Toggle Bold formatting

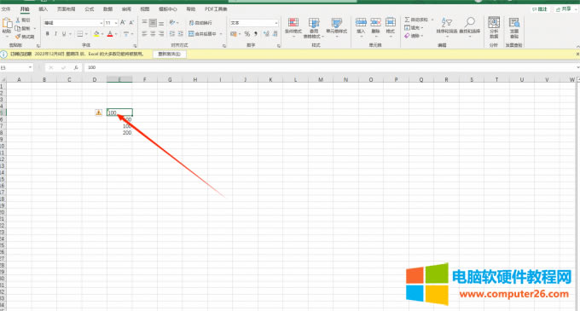pyautogui.click(x=48, y=33)
